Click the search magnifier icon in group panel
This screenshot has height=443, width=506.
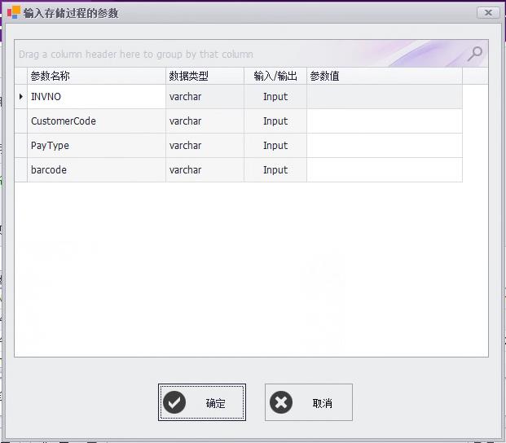tap(475, 54)
